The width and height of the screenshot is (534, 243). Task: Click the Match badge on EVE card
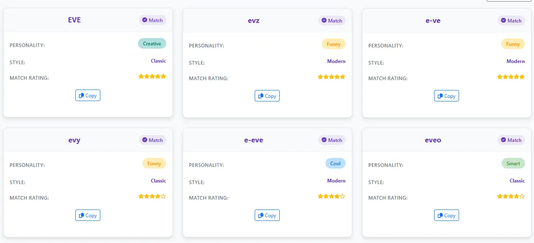point(152,20)
